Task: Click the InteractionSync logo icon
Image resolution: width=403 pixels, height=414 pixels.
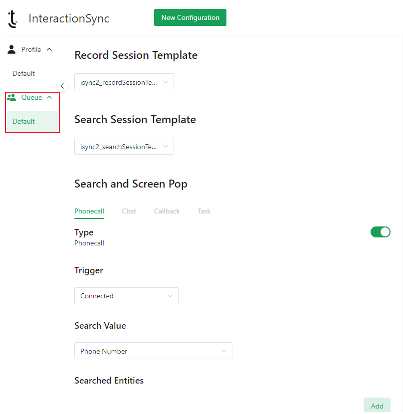Action: (12, 19)
